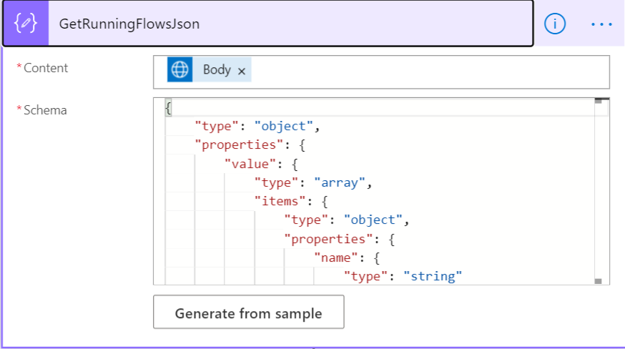Screen dimensions: 625x349
Task: Click scroll down arrow in Schema editor
Action: coord(598,281)
